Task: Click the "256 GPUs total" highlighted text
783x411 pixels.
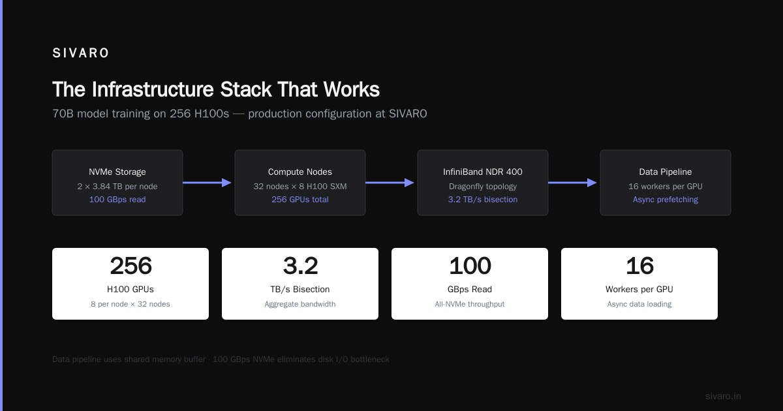Action: [x=300, y=200]
